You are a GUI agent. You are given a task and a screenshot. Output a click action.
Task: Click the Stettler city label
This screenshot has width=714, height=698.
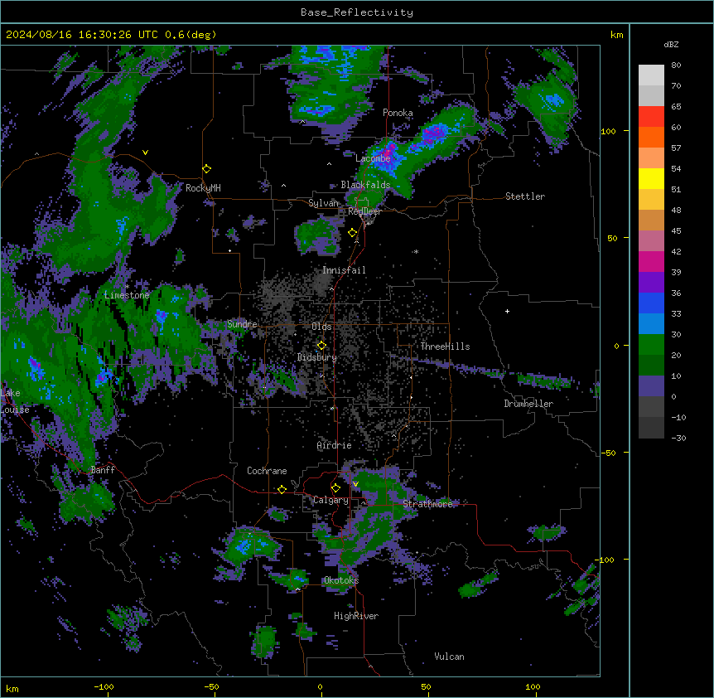coord(525,196)
